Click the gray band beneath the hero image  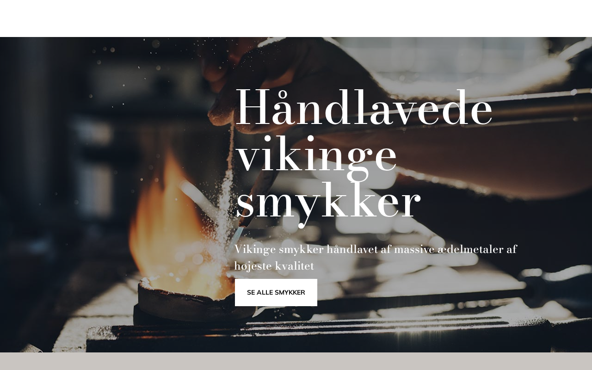(x=296, y=361)
